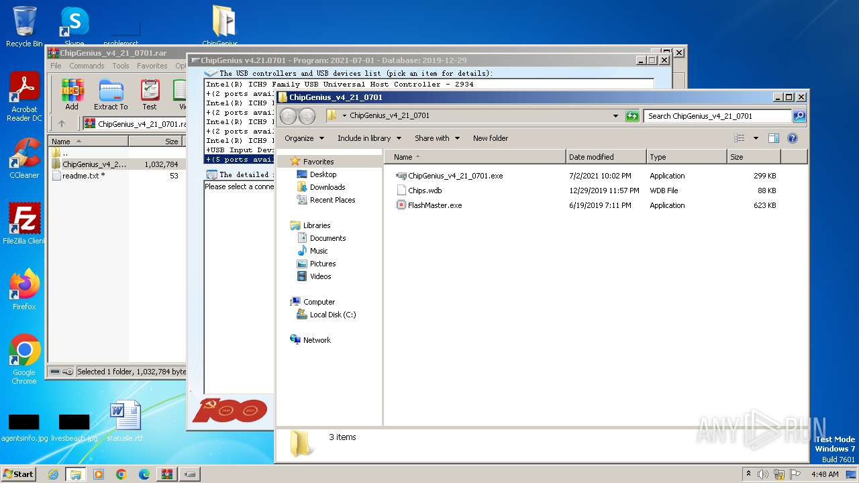Open the Share with dropdown
This screenshot has width=859, height=483.
[x=437, y=138]
